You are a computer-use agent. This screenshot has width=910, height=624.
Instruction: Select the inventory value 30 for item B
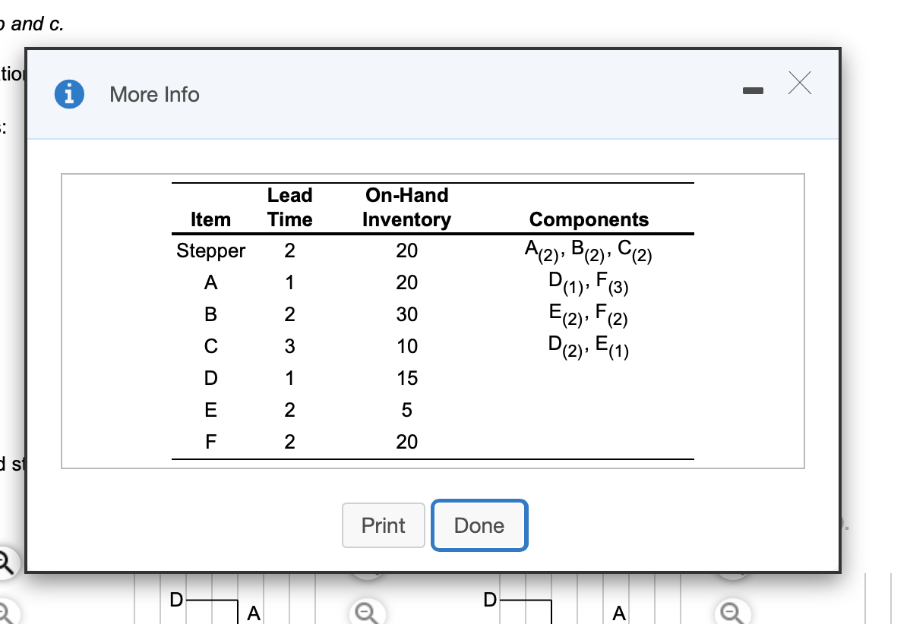click(407, 314)
